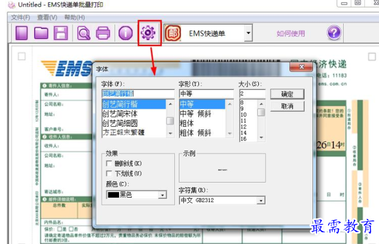379x244 pixels.
Task: Click the New document toolbar icon
Action: pos(21,33)
